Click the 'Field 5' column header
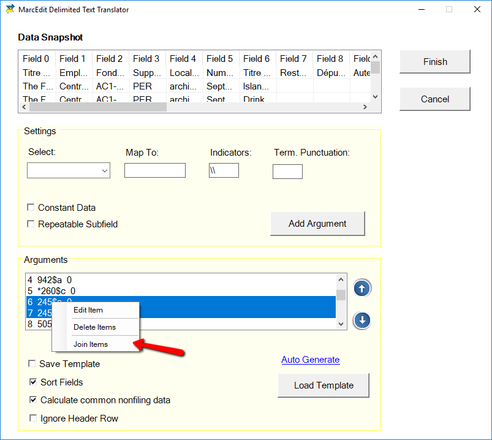Image resolution: width=492 pixels, height=440 pixels. pyautogui.click(x=219, y=59)
